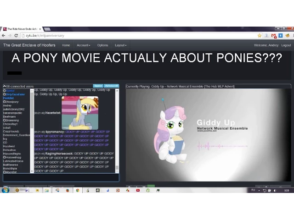294x220 pixels.
Task: Go to Home in the navbar
Action: pos(66,45)
